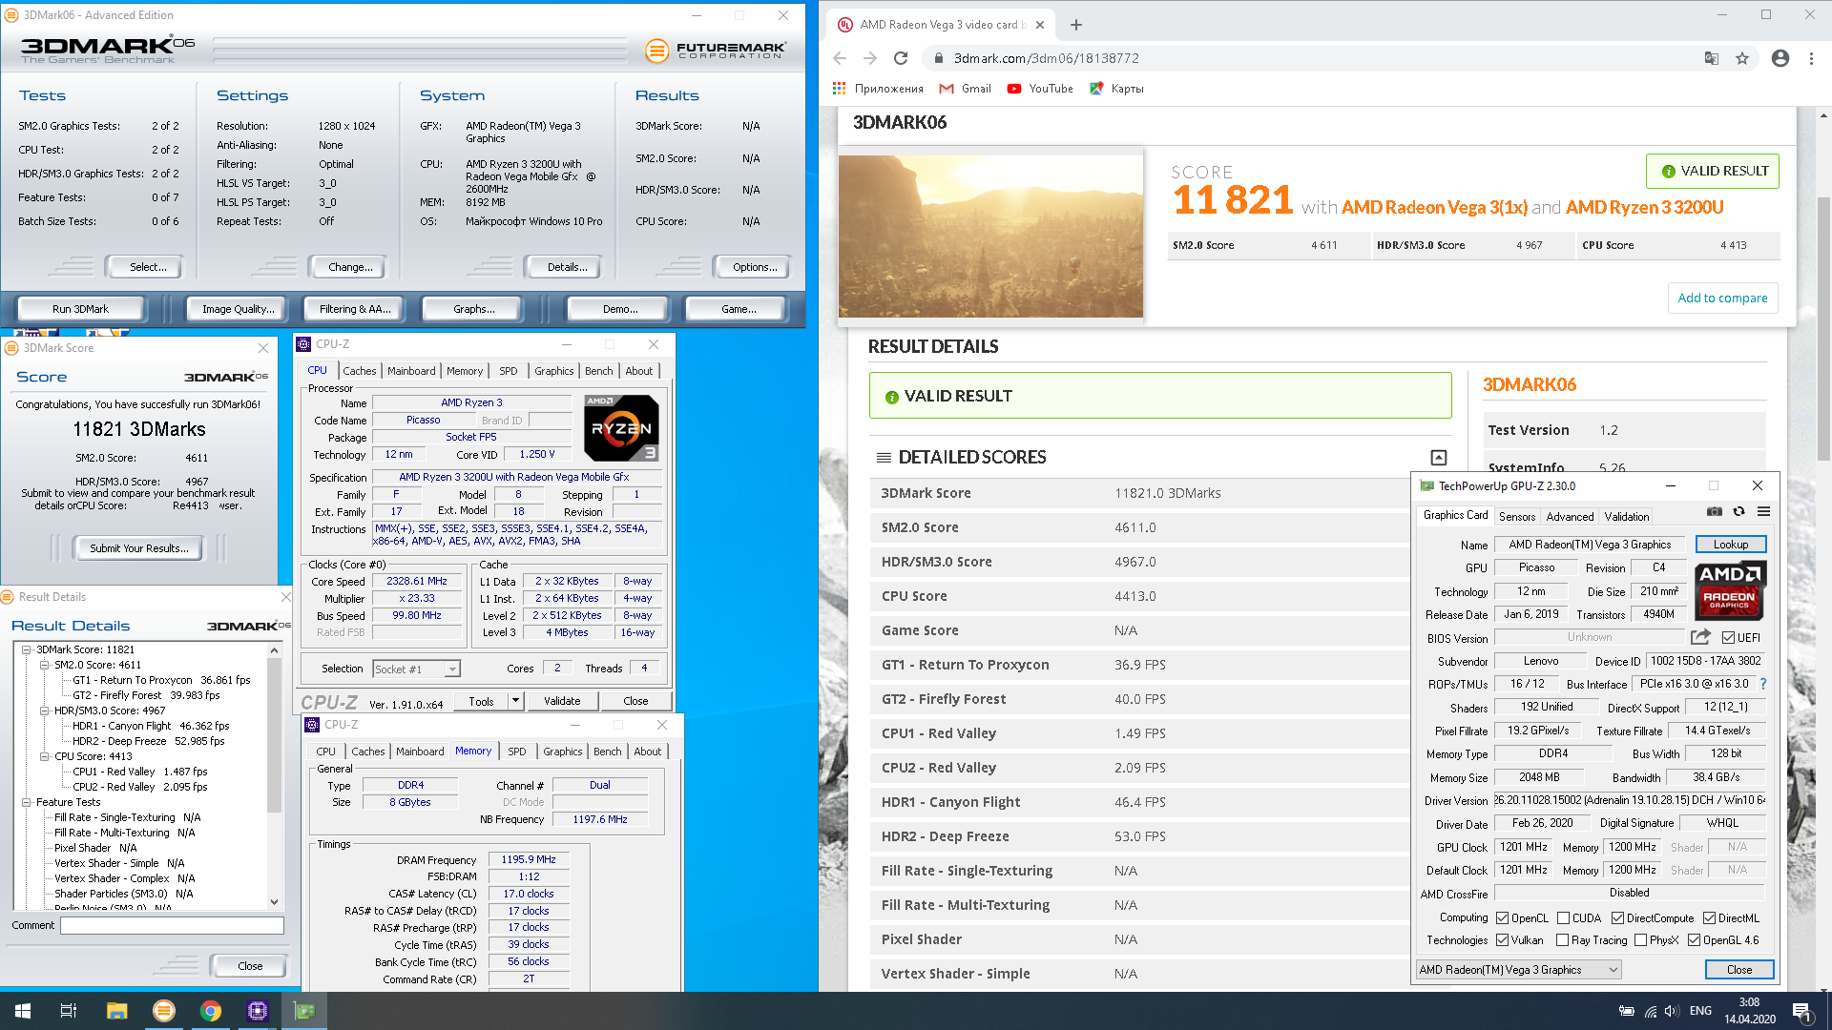Switch to the Advanced tab in GPU-Z
This screenshot has width=1832, height=1030.
tap(1570, 516)
